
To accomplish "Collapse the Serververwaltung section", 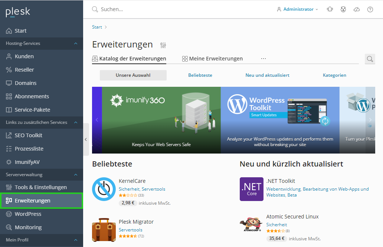I will (x=76, y=175).
